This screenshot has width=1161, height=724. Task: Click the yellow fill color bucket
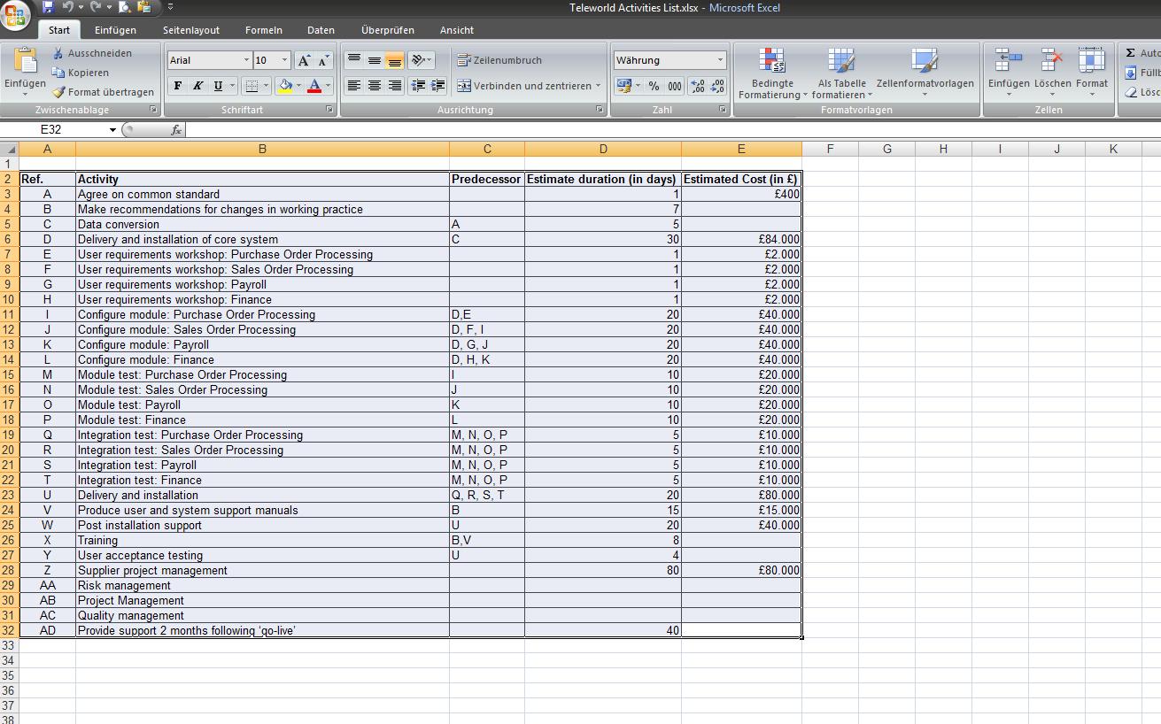click(x=285, y=86)
